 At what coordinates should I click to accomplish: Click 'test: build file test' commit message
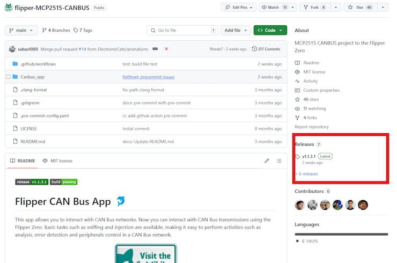(140, 64)
